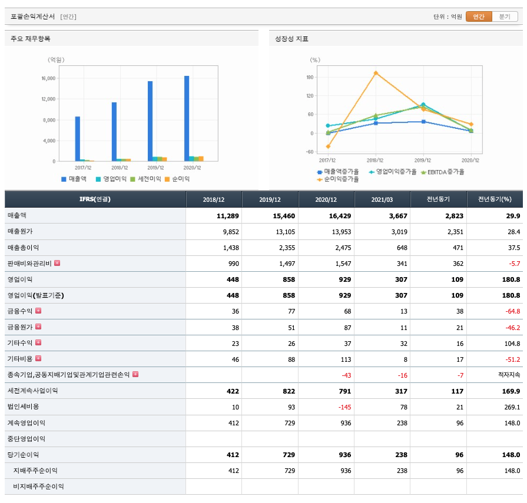Select the 법인세비용 row label
527x503 pixels.
[x=23, y=407]
